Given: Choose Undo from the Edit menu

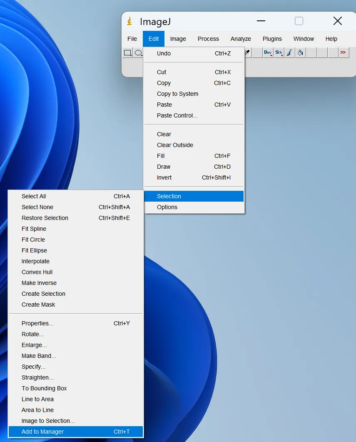Looking at the screenshot, I should point(194,53).
